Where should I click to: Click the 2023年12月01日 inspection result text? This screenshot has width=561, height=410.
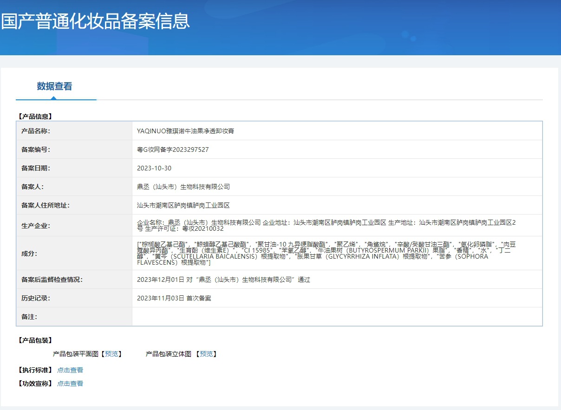tap(223, 280)
